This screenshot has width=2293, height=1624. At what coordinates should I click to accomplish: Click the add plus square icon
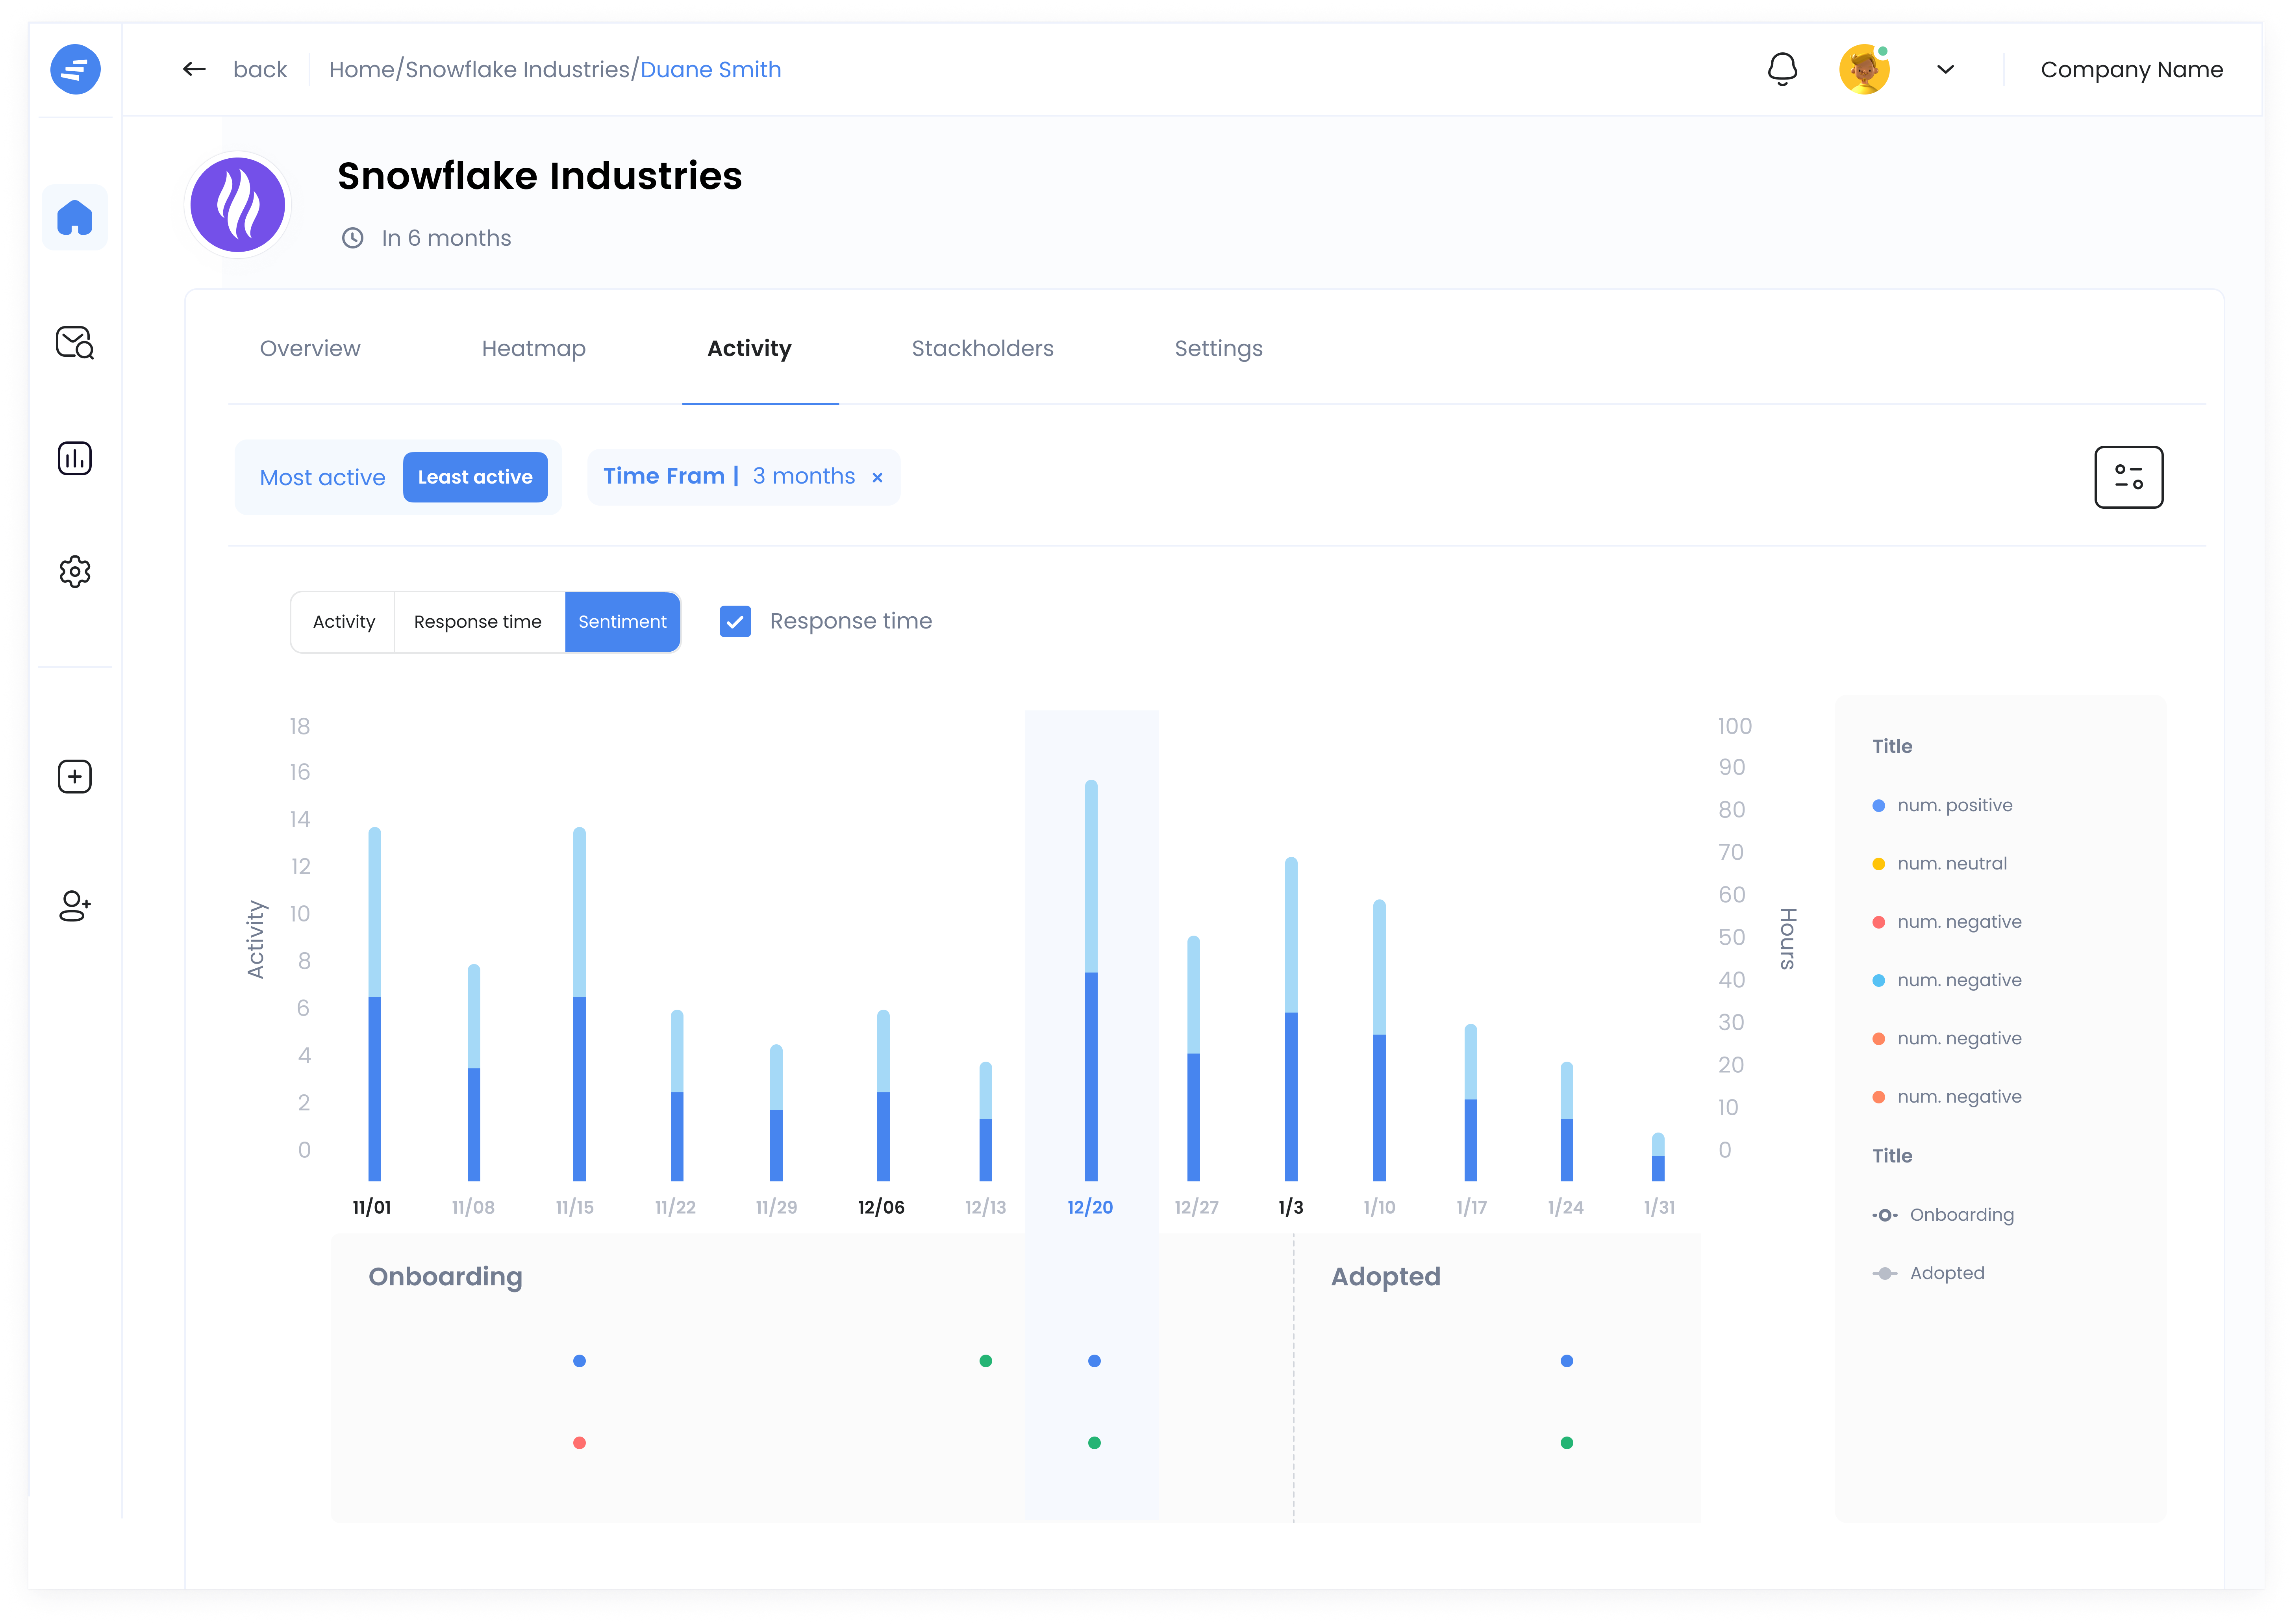[x=75, y=777]
